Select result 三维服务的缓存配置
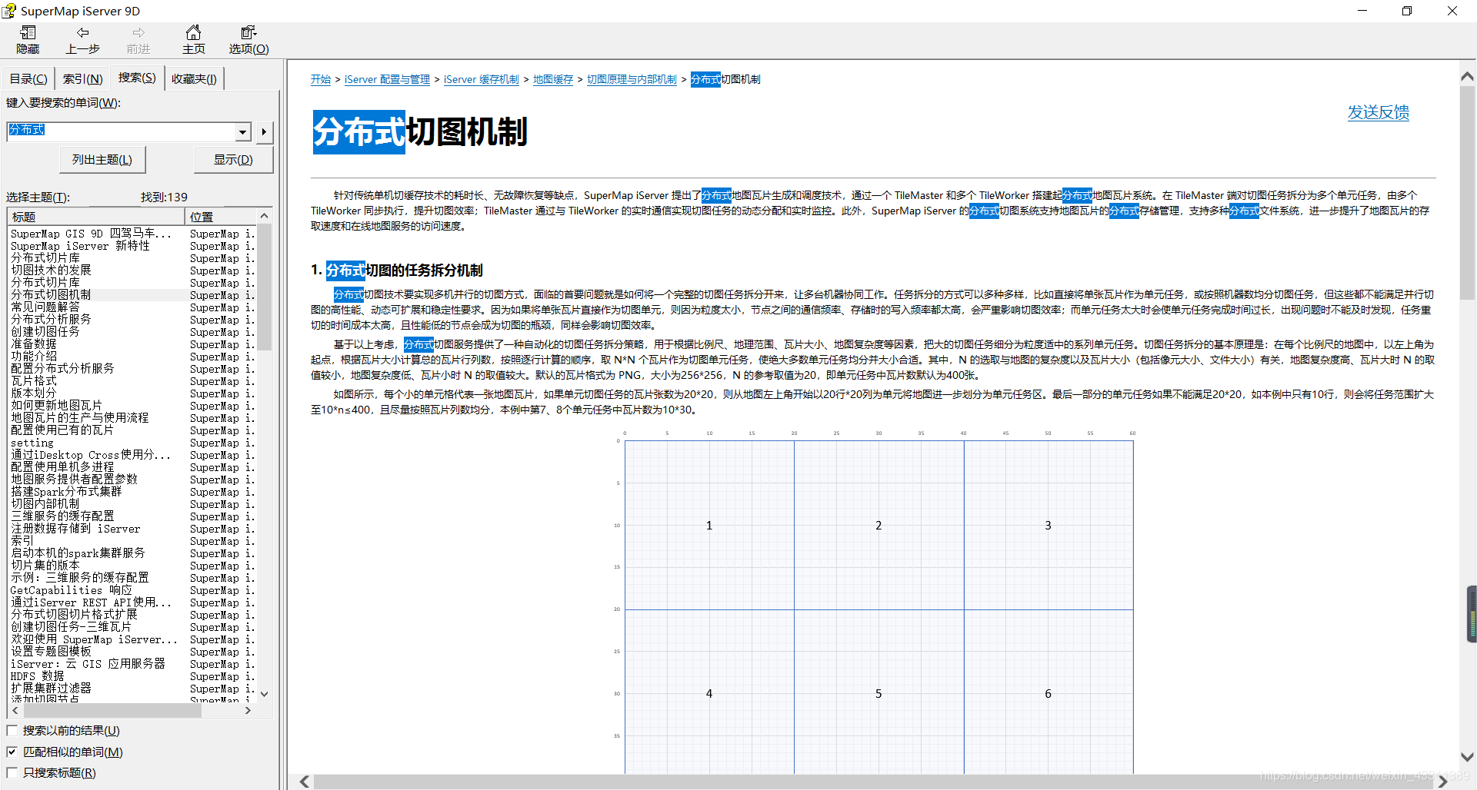This screenshot has width=1477, height=790. point(62,516)
